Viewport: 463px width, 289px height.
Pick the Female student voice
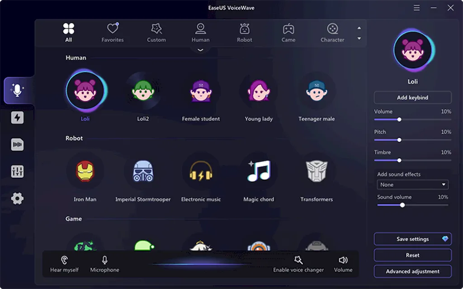click(201, 91)
